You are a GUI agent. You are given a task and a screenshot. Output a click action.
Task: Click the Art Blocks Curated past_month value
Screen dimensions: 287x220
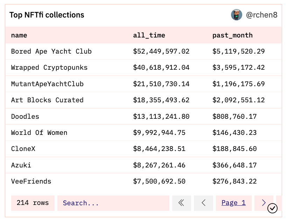coord(238,100)
